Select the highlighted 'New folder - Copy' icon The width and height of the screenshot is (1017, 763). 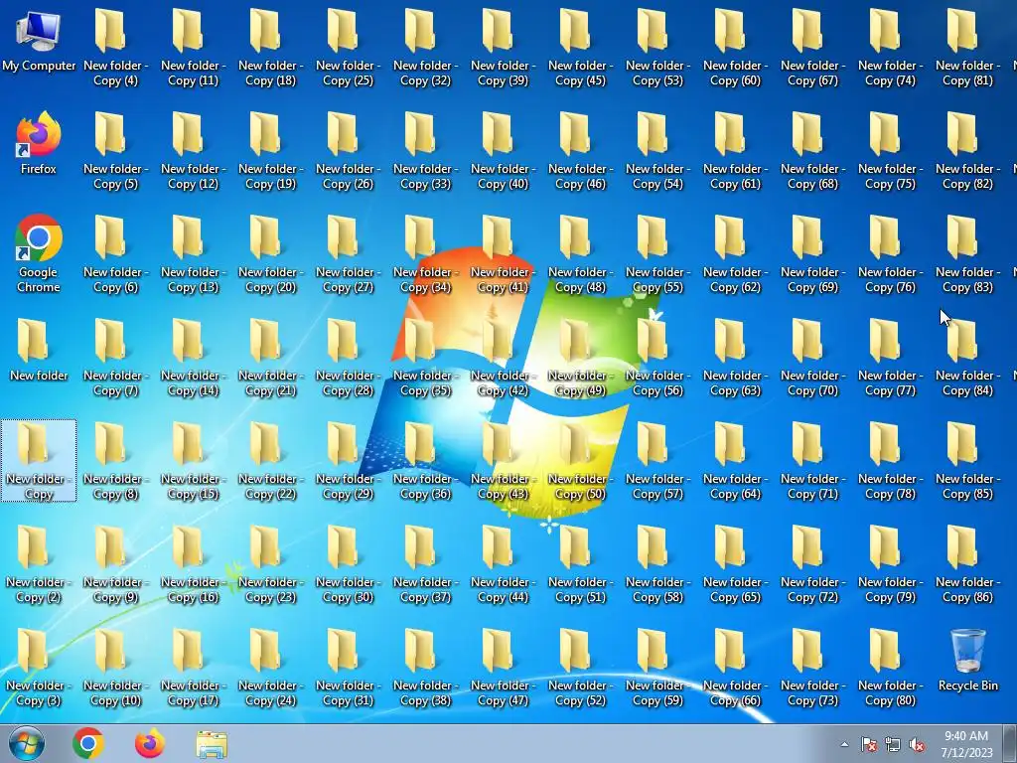(39, 461)
